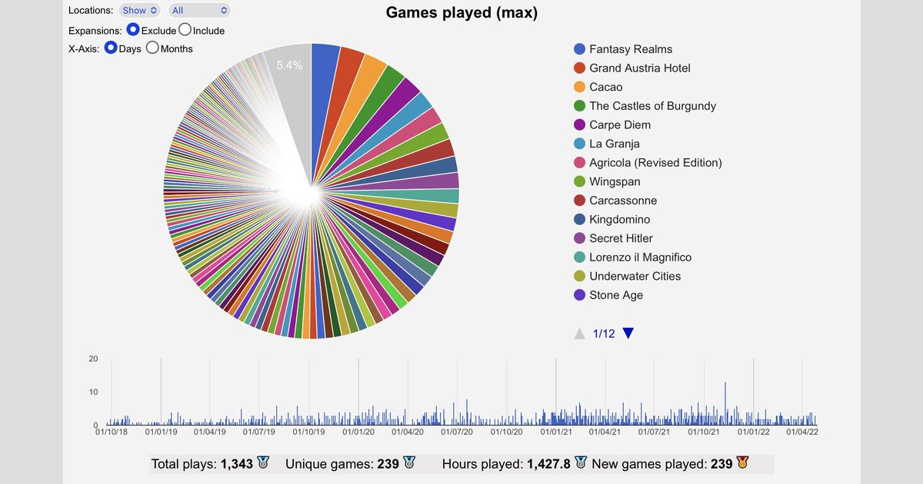Click the Underwater Cities legend color dot
This screenshot has height=484, width=923.
[x=580, y=276]
